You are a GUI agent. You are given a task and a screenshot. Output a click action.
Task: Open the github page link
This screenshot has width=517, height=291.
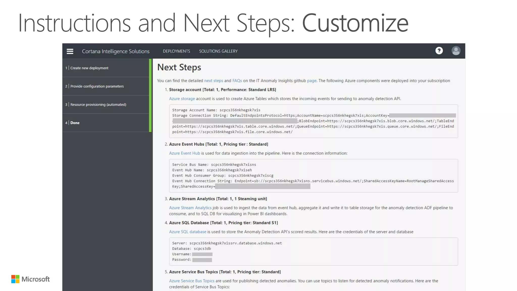coord(312,81)
